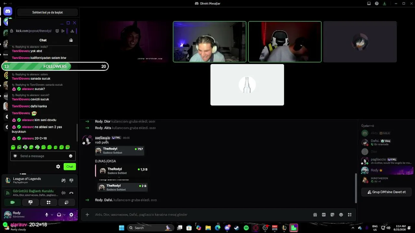
Task: Open Steam from the taskbar
Action: tap(236, 228)
